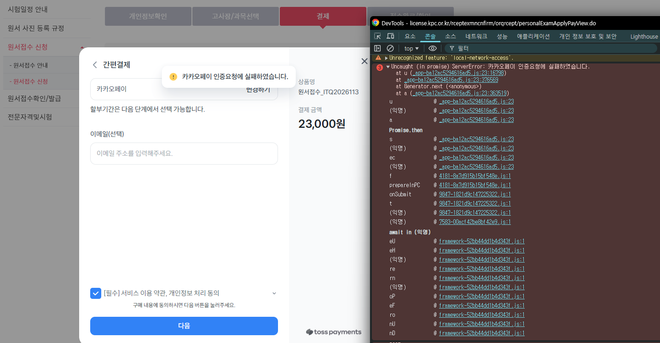Open the framework link in the nU row
This screenshot has width=660, height=343.
tap(482, 324)
